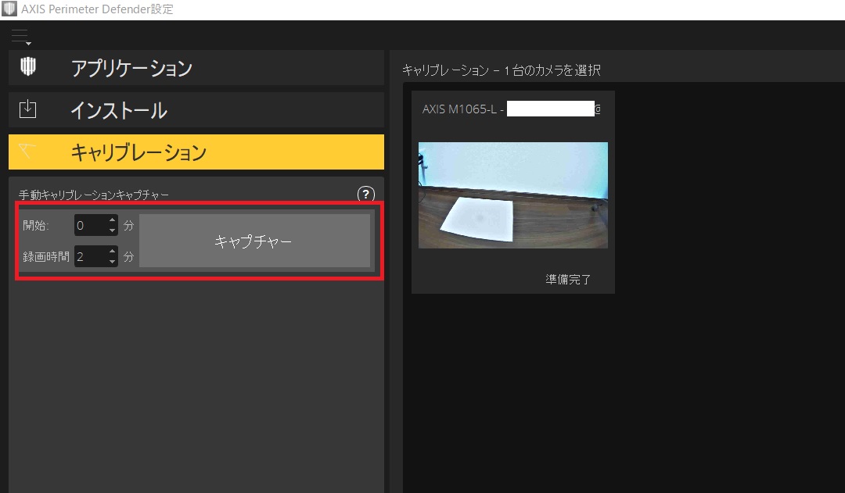Open the hamburger menu below the title bar
Viewport: 845px width, 493px height.
pyautogui.click(x=20, y=35)
